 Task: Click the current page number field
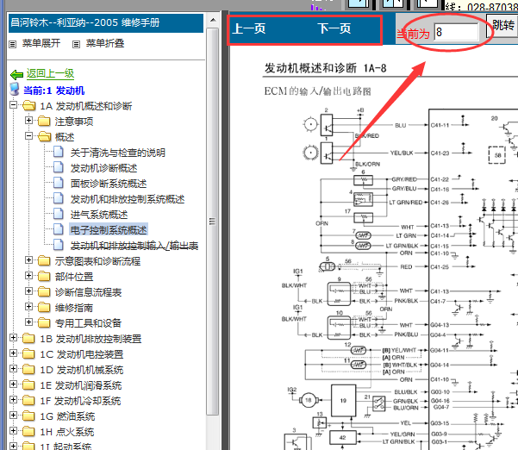point(456,32)
